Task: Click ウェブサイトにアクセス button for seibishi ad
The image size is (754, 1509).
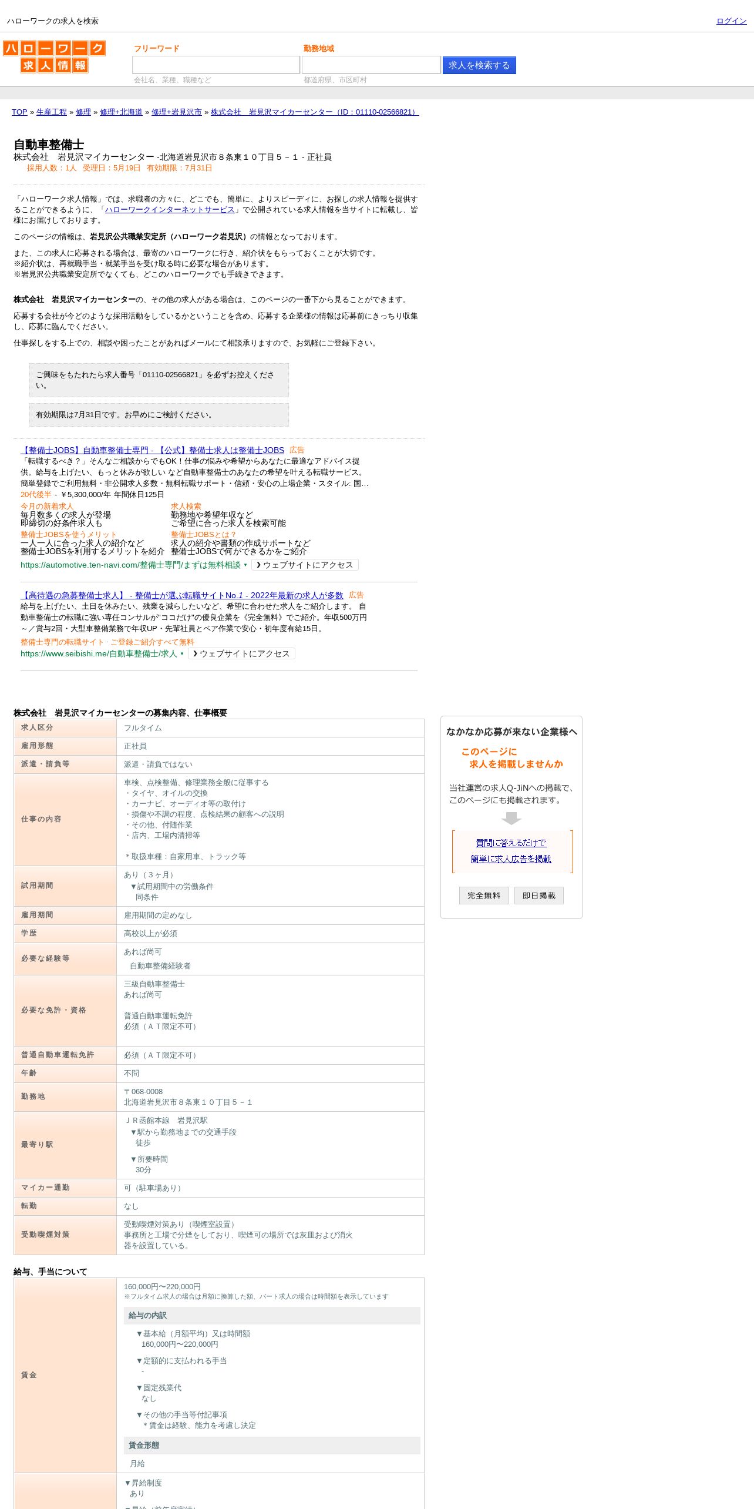Action: click(241, 653)
